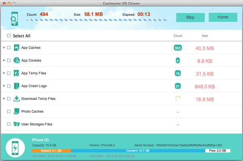The width and height of the screenshot is (243, 161).
Task: Click the Size column header
Action: point(205,36)
